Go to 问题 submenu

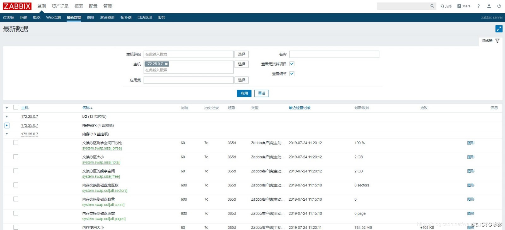23,17
